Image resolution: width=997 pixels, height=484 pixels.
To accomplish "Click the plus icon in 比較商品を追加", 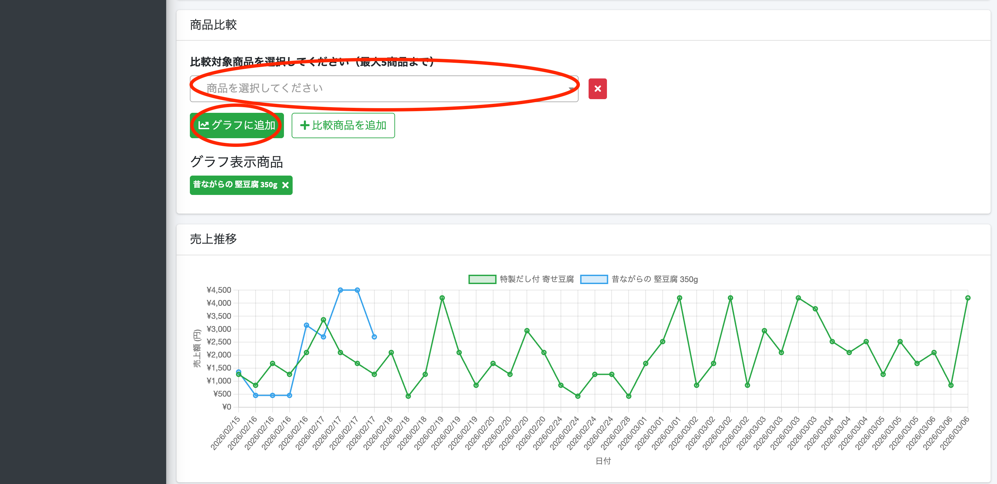I will coord(305,125).
